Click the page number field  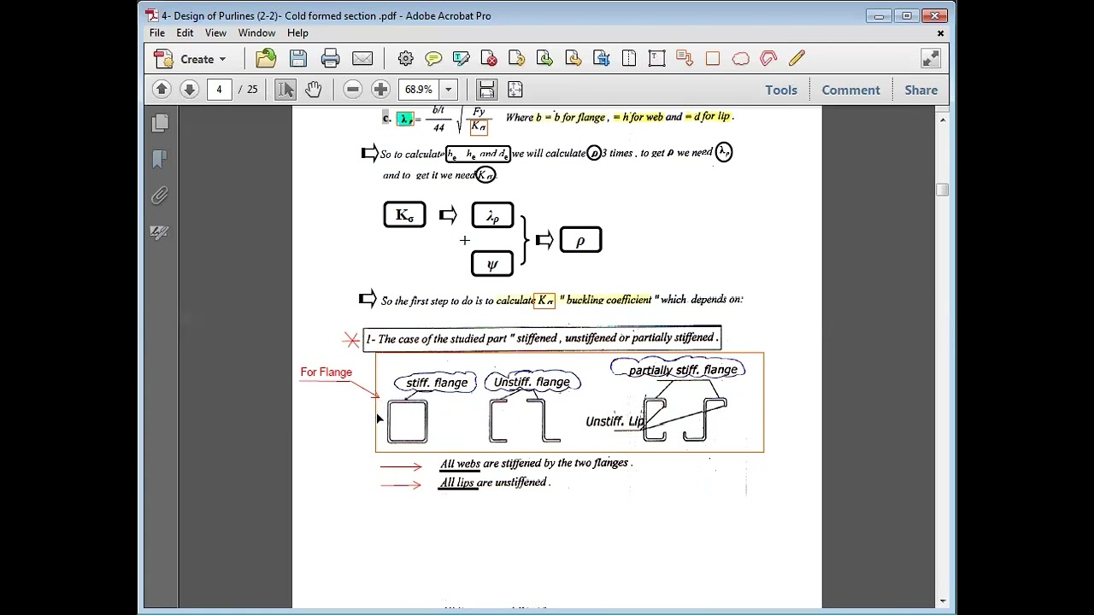[x=219, y=90]
